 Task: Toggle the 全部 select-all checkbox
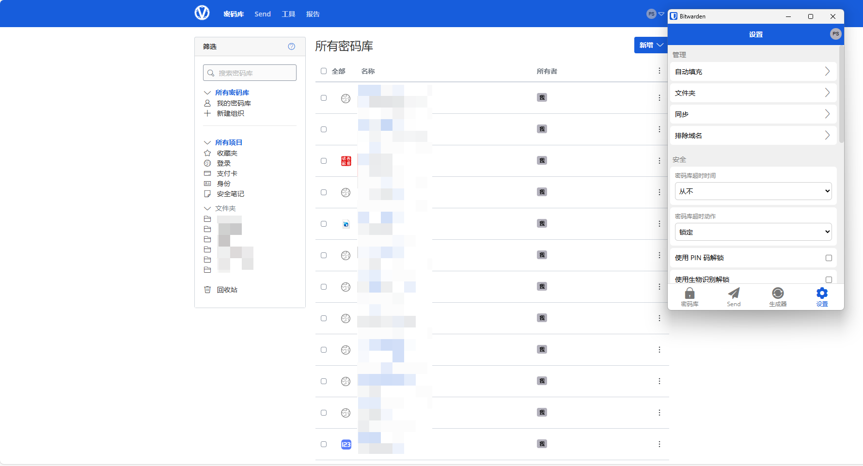(324, 71)
